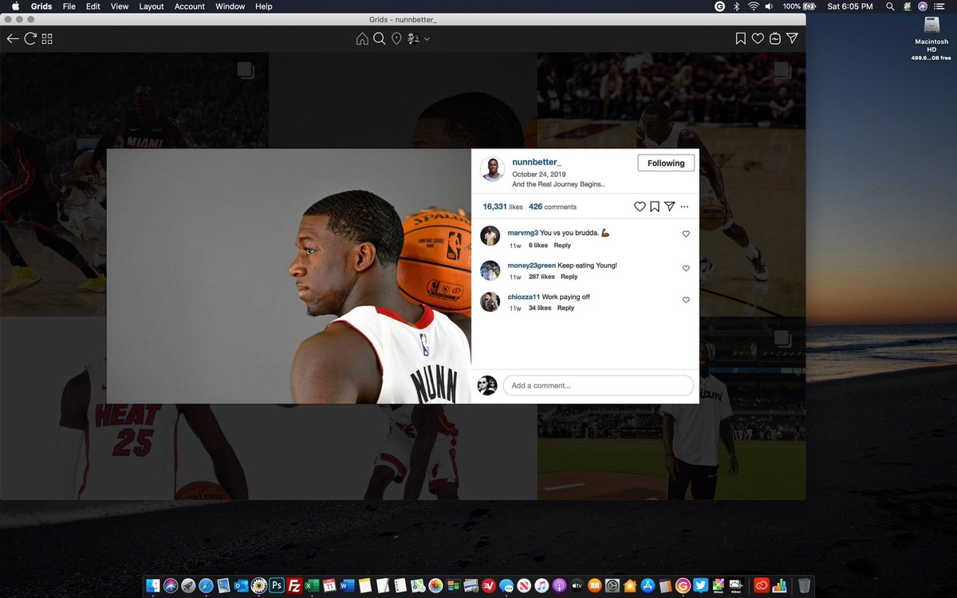
Task: Click the battery status in menu bar
Action: (x=797, y=6)
